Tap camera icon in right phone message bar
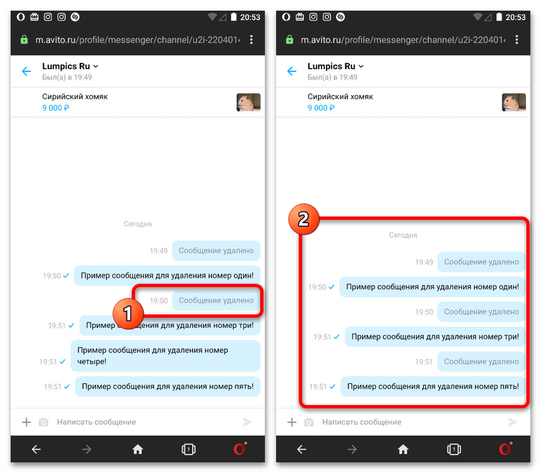Viewport: 541px width, 473px height. [x=309, y=422]
